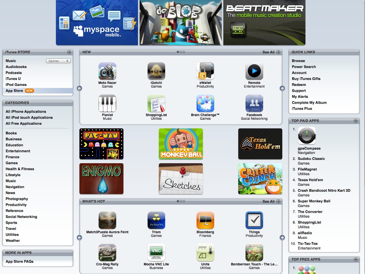Open the Critter Crunch promo tile
The image size is (365, 274).
coord(260,179)
